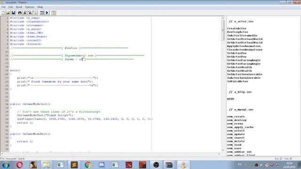Select orm_errno in the function list
The image size is (301, 169).
click(x=235, y=123)
